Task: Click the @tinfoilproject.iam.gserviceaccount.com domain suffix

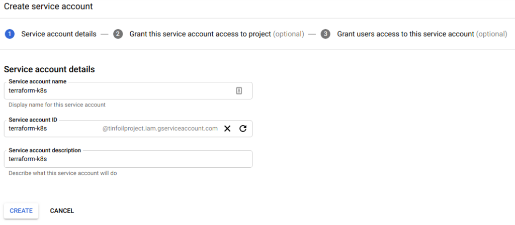Action: tap(160, 129)
